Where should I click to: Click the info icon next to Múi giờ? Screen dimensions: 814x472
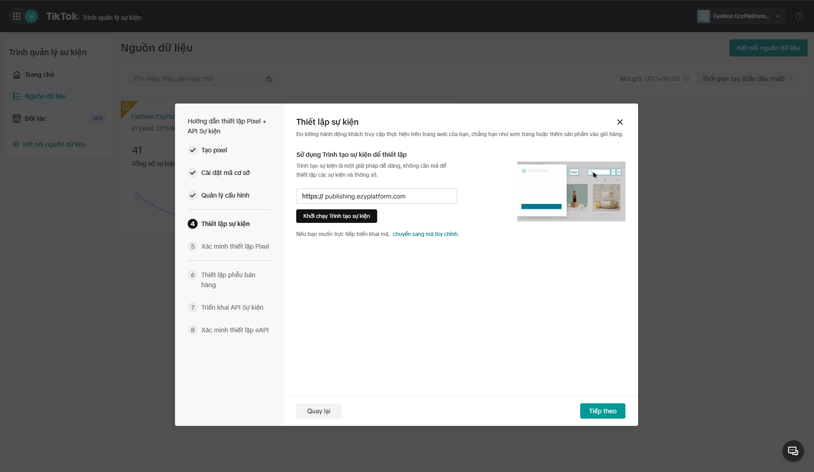point(686,78)
